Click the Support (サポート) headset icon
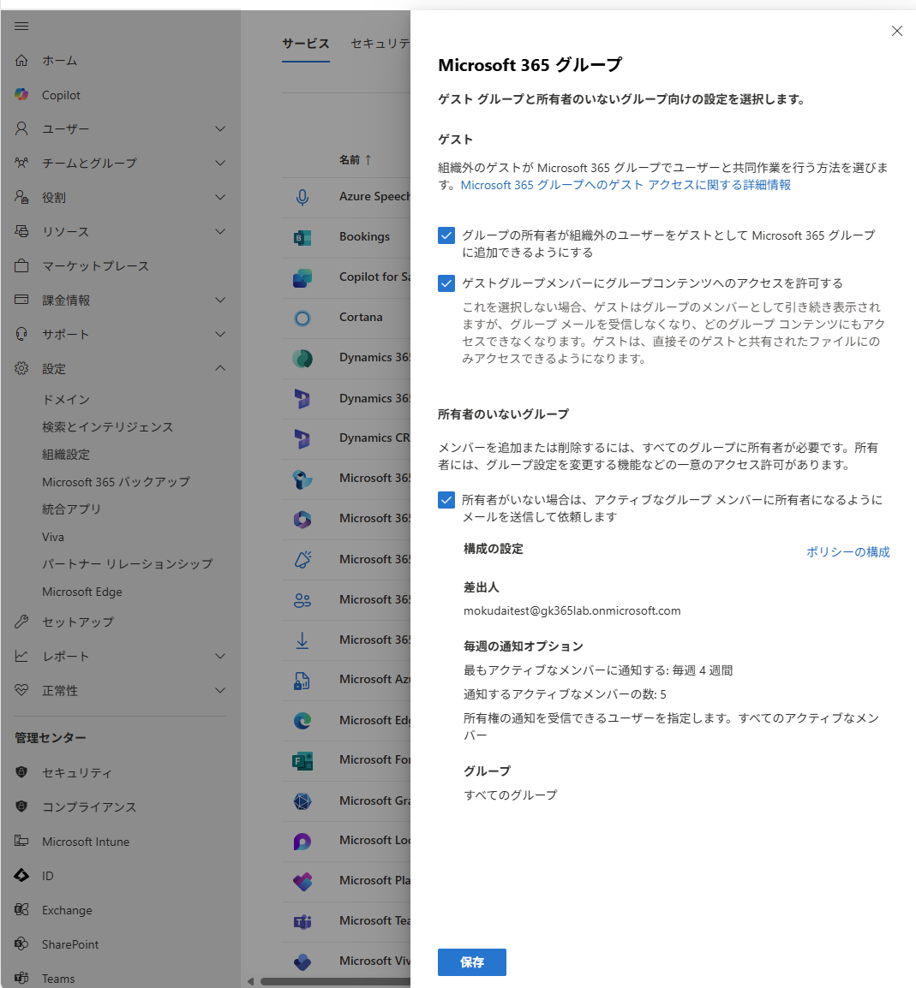916x988 pixels. tap(21, 334)
